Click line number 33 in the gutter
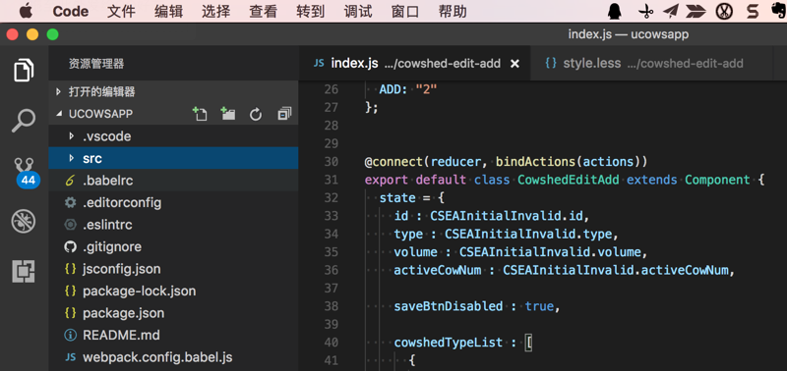The height and width of the screenshot is (371, 787). click(x=331, y=216)
